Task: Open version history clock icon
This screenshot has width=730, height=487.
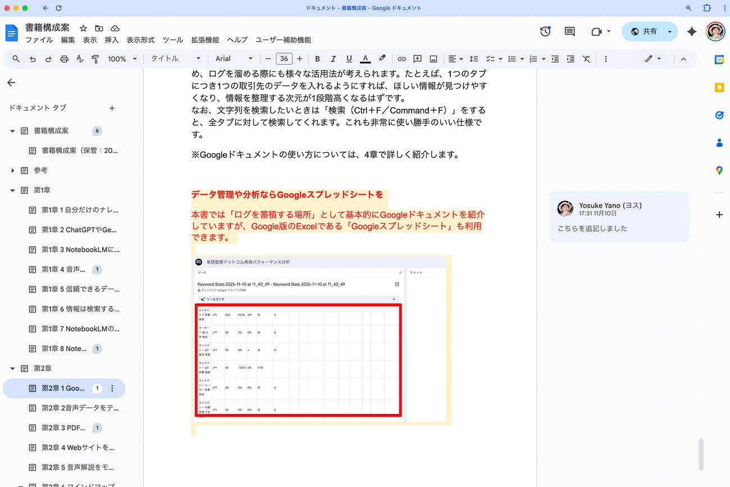Action: click(545, 32)
